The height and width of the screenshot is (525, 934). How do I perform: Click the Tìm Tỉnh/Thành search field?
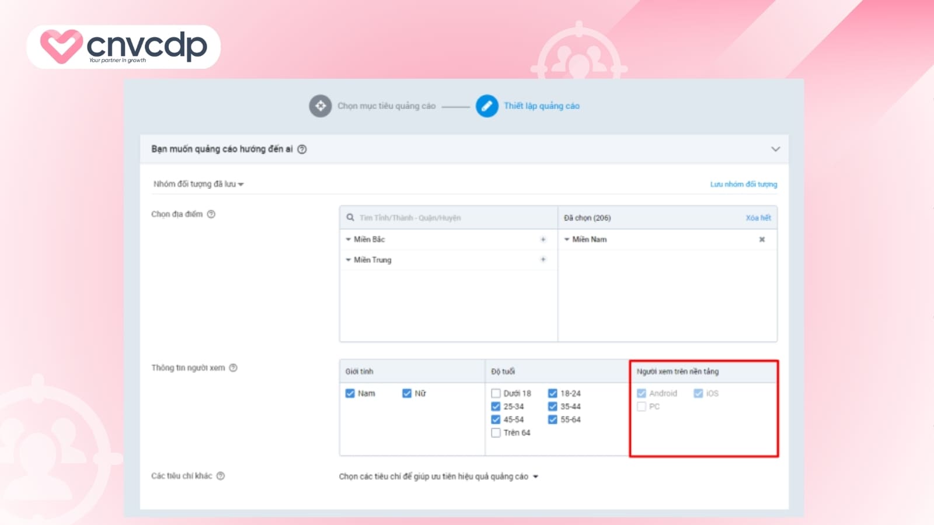[x=449, y=218]
